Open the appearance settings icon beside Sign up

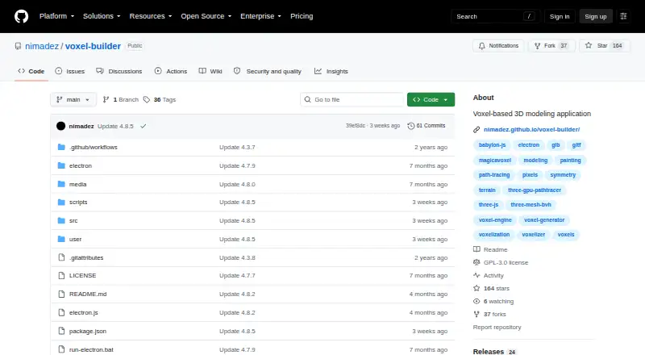[x=623, y=16]
